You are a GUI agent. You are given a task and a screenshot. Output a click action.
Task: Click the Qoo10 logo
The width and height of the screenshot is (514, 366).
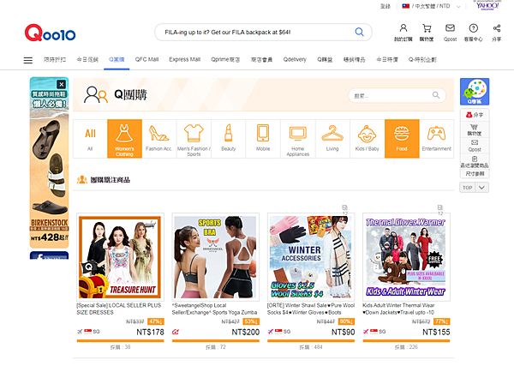click(51, 33)
